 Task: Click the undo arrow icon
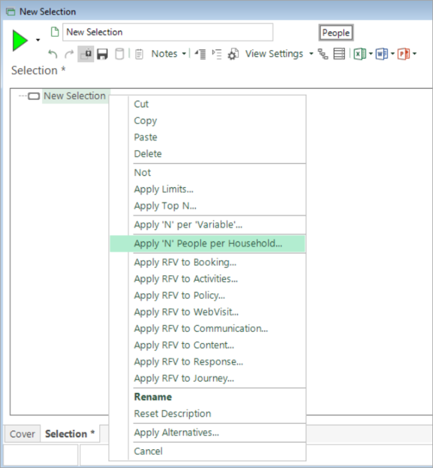pyautogui.click(x=53, y=54)
